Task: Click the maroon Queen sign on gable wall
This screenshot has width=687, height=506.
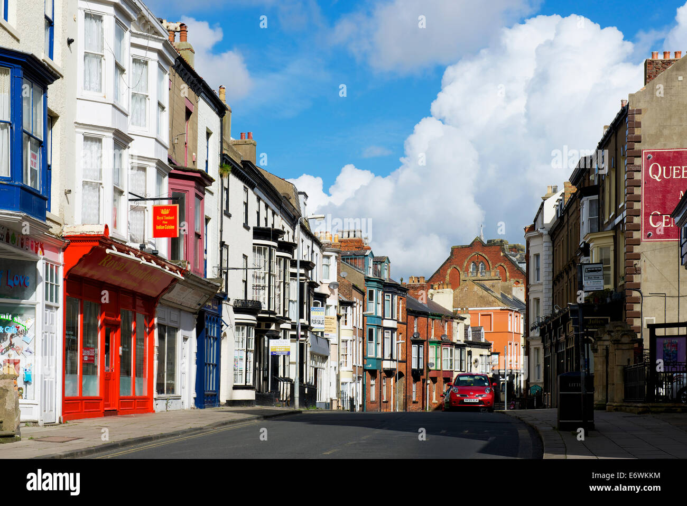Action: [664, 195]
